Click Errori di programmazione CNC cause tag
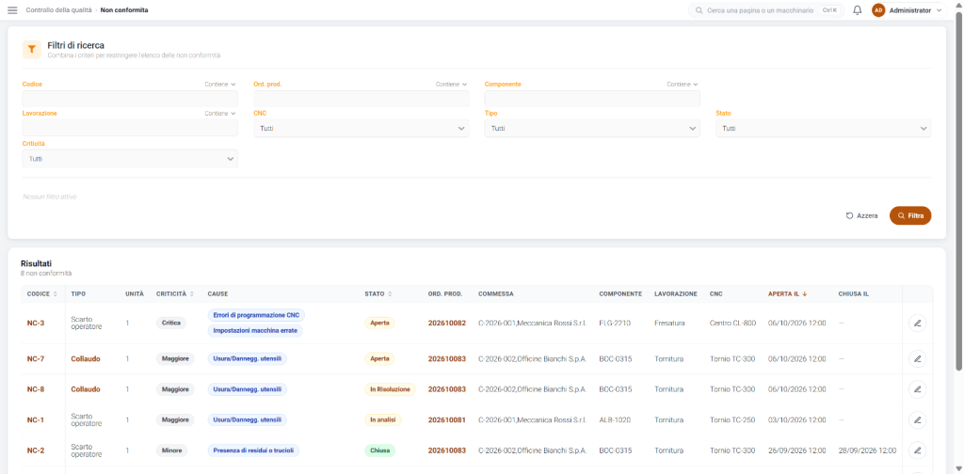The width and height of the screenshot is (964, 474). pyautogui.click(x=256, y=315)
